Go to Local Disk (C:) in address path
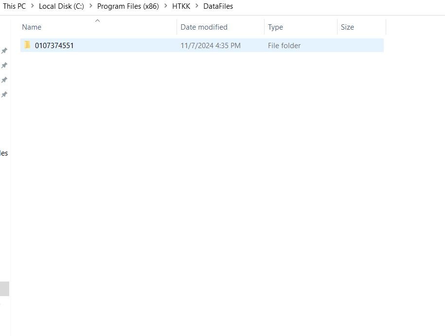Viewport: 445px width, 336px height. (61, 6)
